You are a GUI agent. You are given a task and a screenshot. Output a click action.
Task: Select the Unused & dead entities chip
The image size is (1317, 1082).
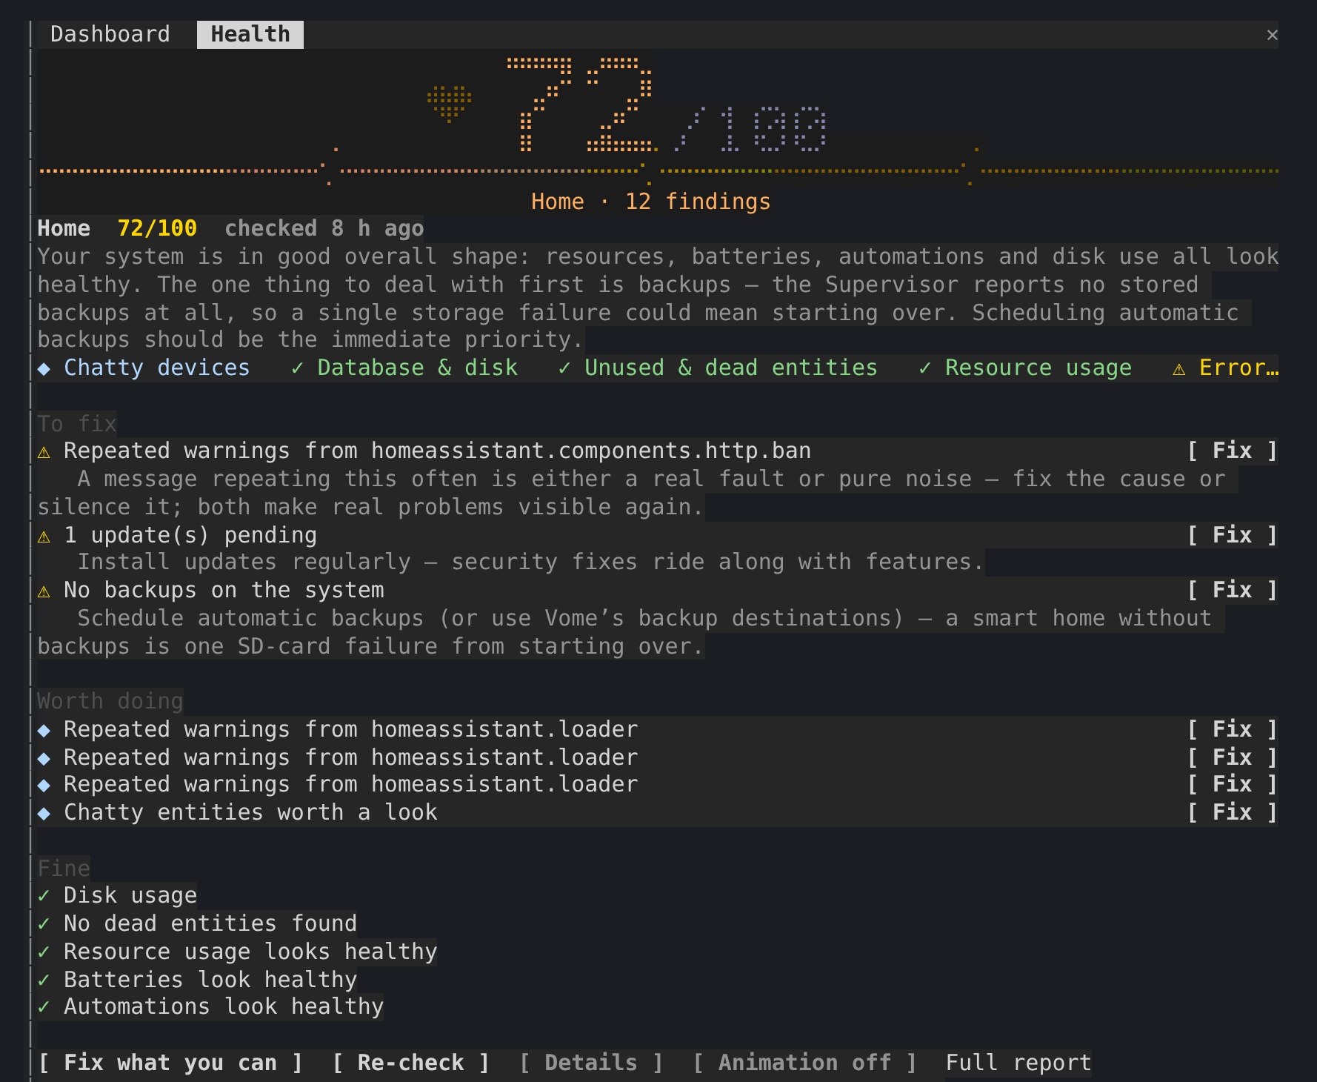(x=718, y=368)
